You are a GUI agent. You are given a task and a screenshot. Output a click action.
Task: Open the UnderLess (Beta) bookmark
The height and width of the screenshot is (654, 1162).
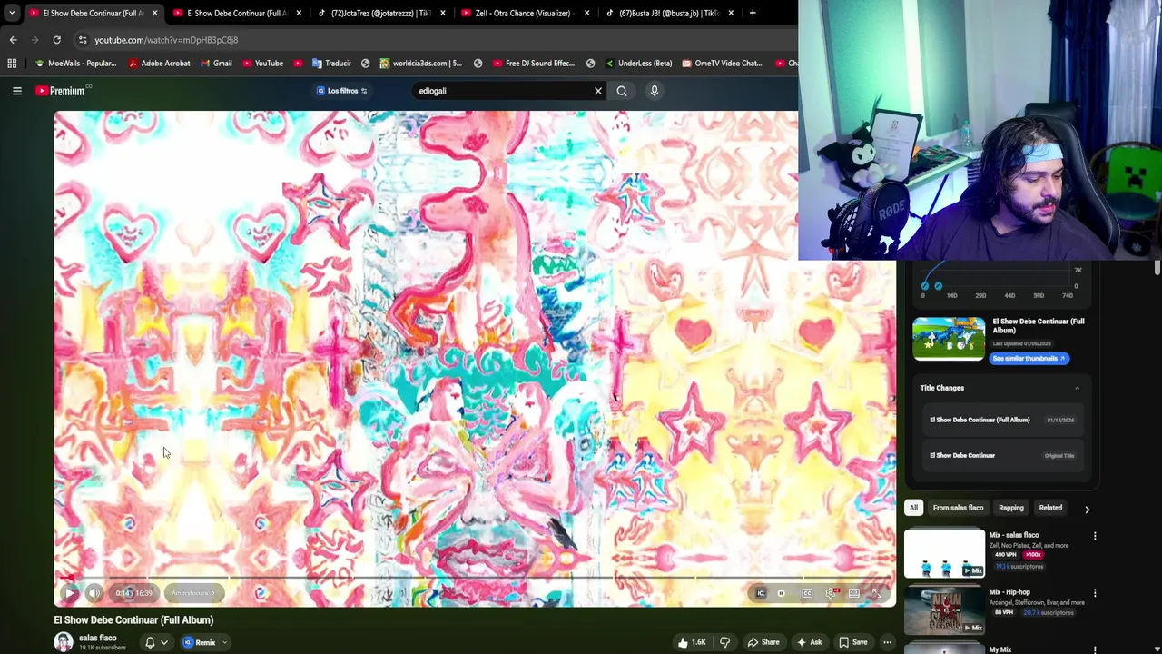point(638,64)
